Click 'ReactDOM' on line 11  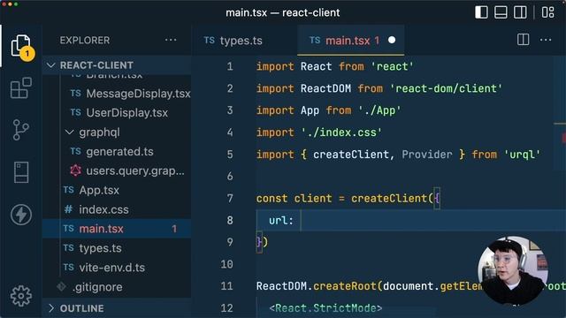(281, 286)
